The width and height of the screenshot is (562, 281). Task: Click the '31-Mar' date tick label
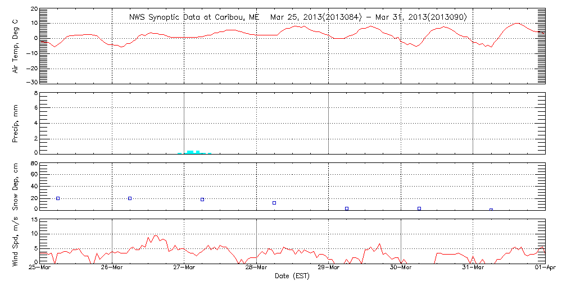point(473,269)
